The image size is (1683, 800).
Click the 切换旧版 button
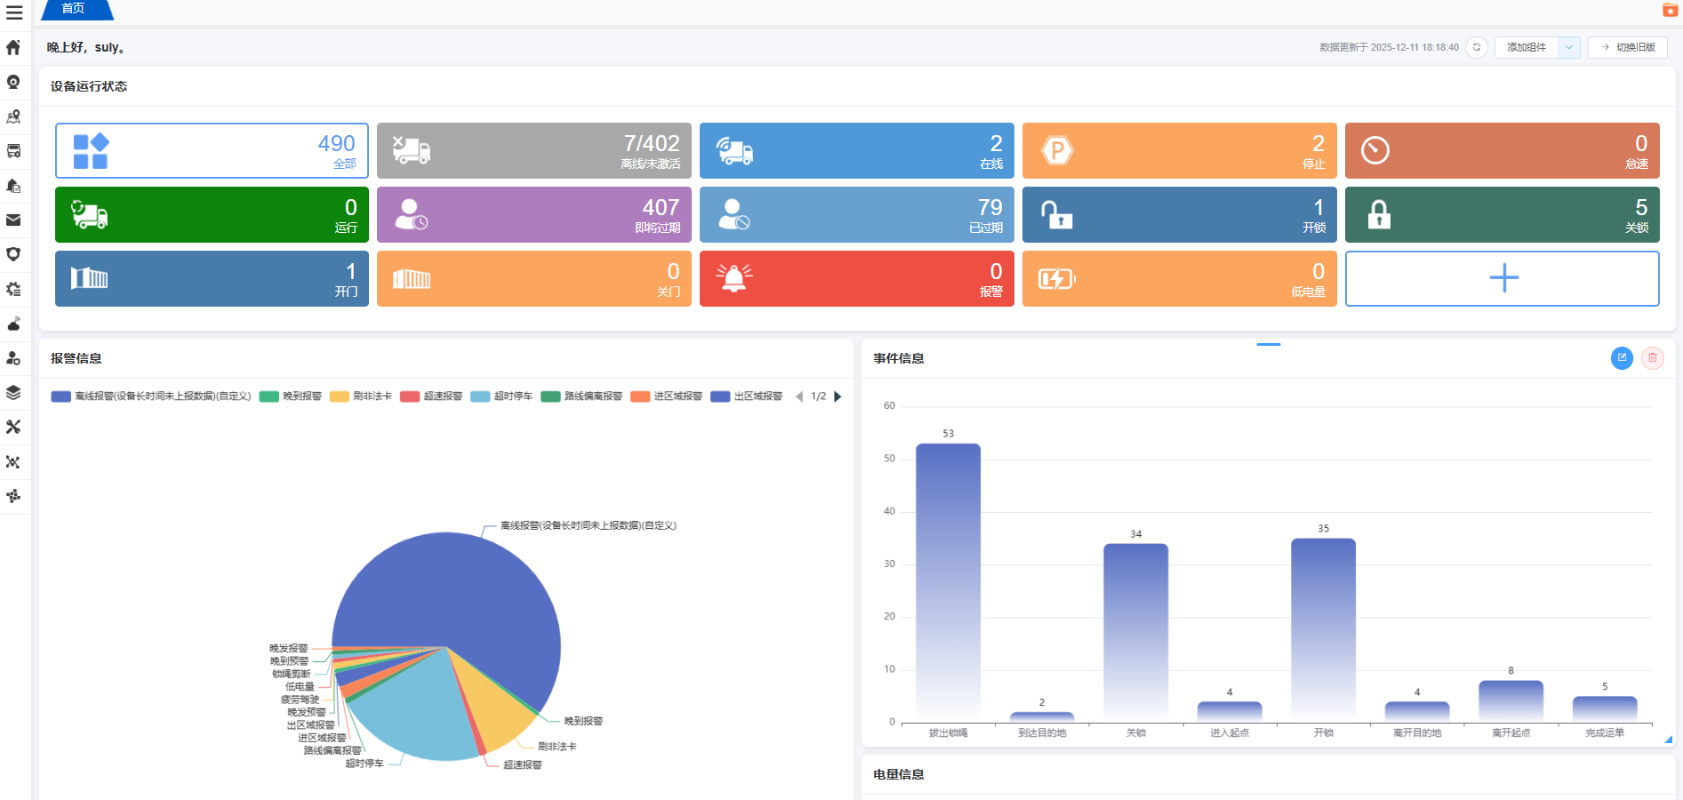(1627, 47)
